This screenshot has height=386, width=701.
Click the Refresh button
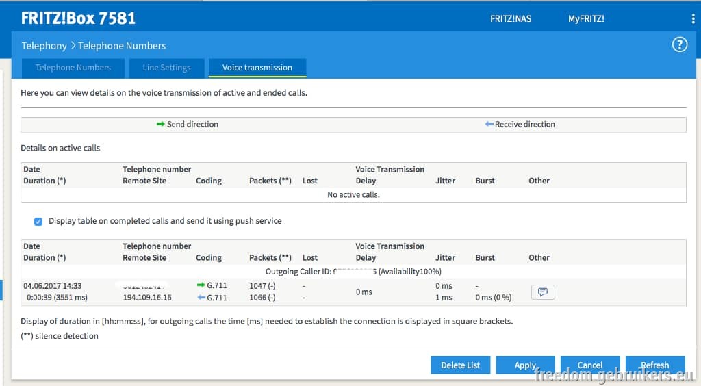[655, 365]
